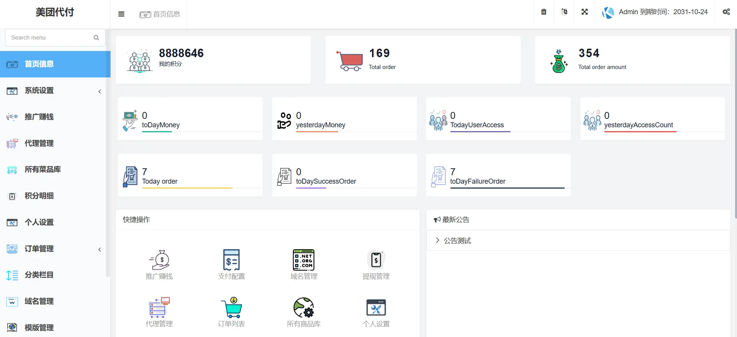Open 提现管理 shortcut icon
The width and height of the screenshot is (737, 337).
coord(376,260)
